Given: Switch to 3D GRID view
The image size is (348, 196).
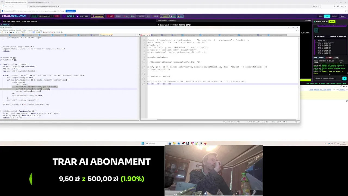Looking at the screenshot, I should click(321, 16).
